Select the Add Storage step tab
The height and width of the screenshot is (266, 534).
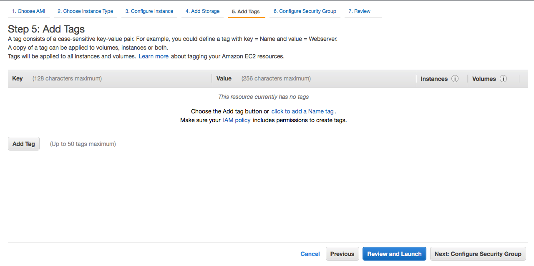click(x=202, y=11)
